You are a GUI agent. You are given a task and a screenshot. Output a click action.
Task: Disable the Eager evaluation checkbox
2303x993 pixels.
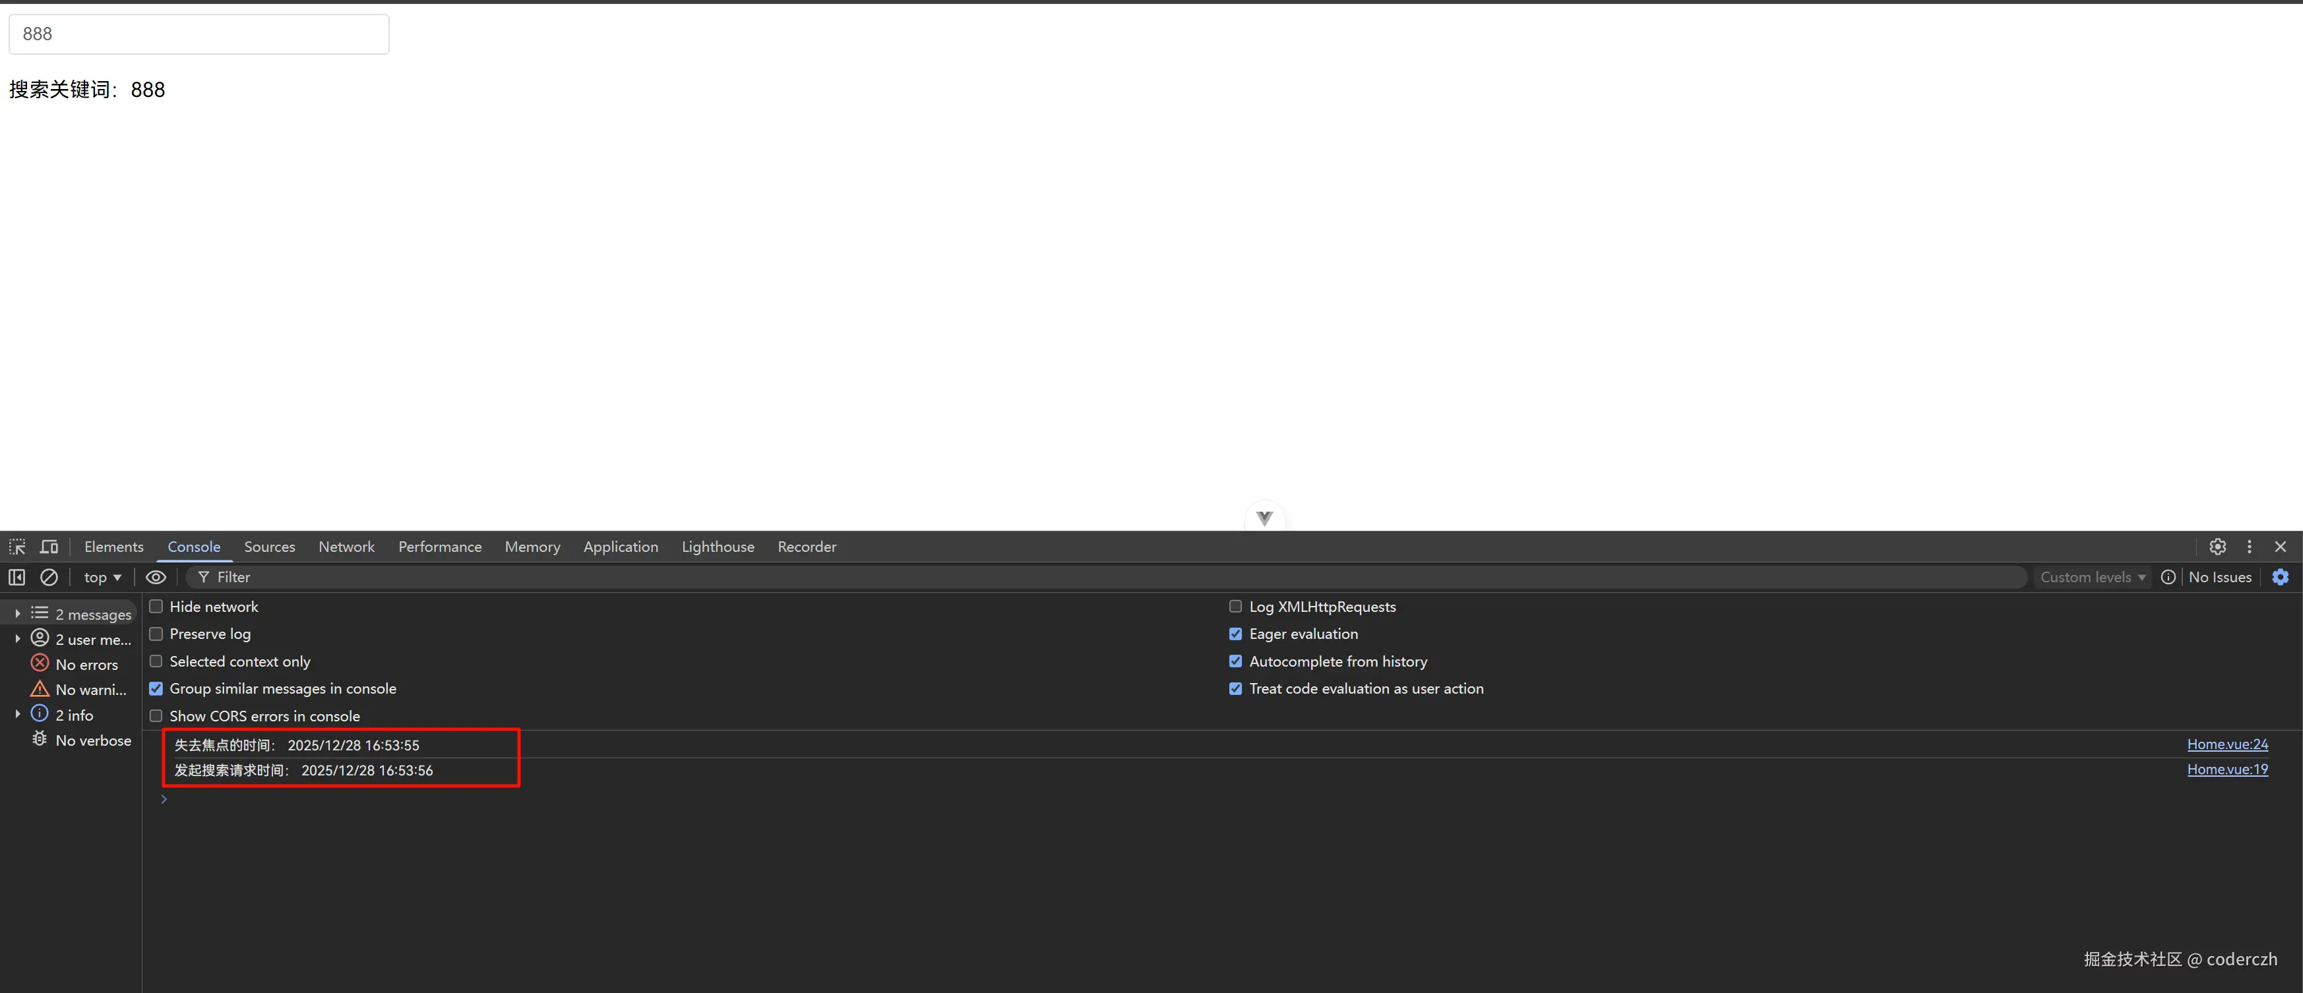point(1235,634)
